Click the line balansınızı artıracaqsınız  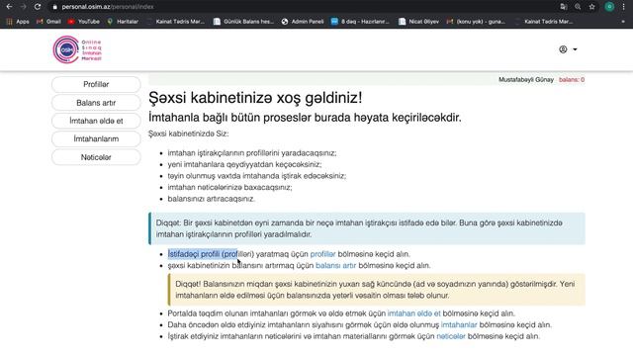coord(211,199)
